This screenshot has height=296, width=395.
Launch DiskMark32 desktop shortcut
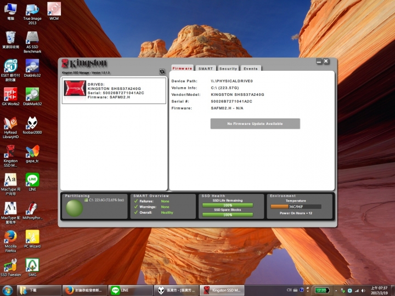pyautogui.click(x=32, y=96)
